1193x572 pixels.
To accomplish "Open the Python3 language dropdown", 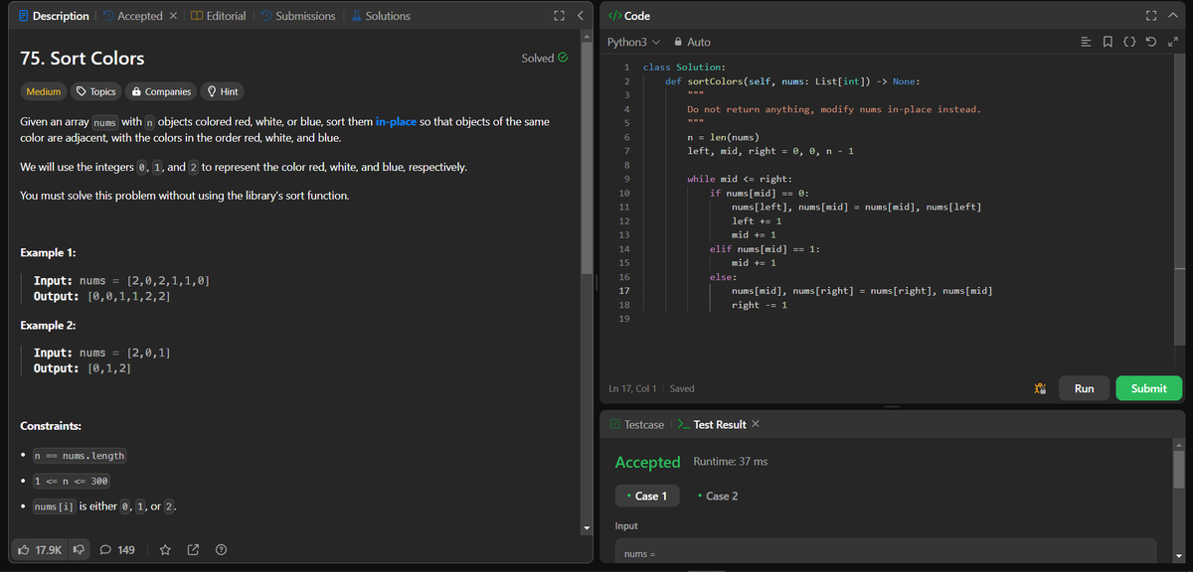I will [x=634, y=43].
